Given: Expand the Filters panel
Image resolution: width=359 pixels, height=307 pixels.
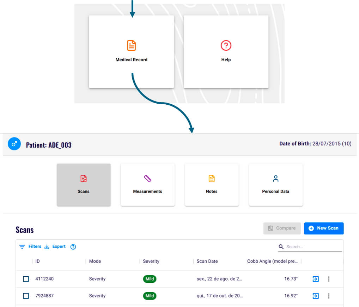Looking at the screenshot, I should point(30,247).
